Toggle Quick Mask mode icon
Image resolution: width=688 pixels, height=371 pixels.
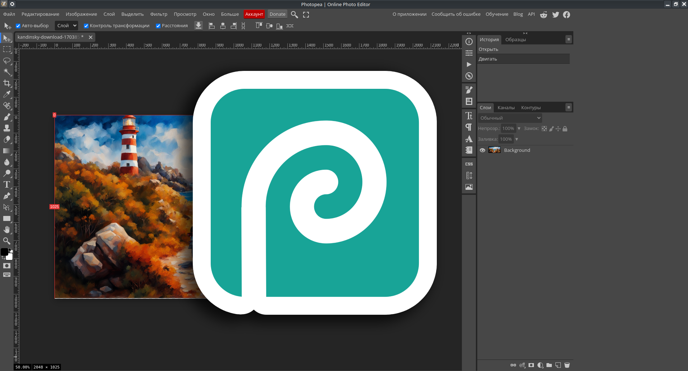tap(7, 266)
